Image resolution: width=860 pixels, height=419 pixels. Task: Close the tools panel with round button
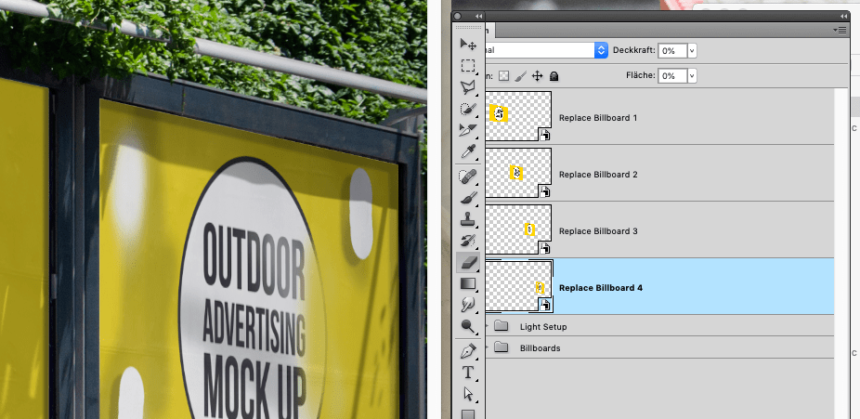pyautogui.click(x=458, y=16)
